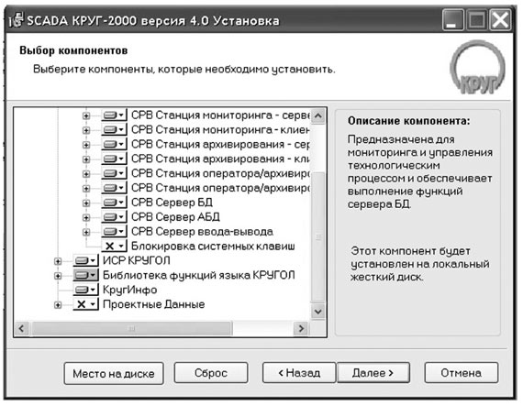The image size is (523, 406).
Task: Click the vertical scrollbar thumb of the component list
Action: (318, 237)
